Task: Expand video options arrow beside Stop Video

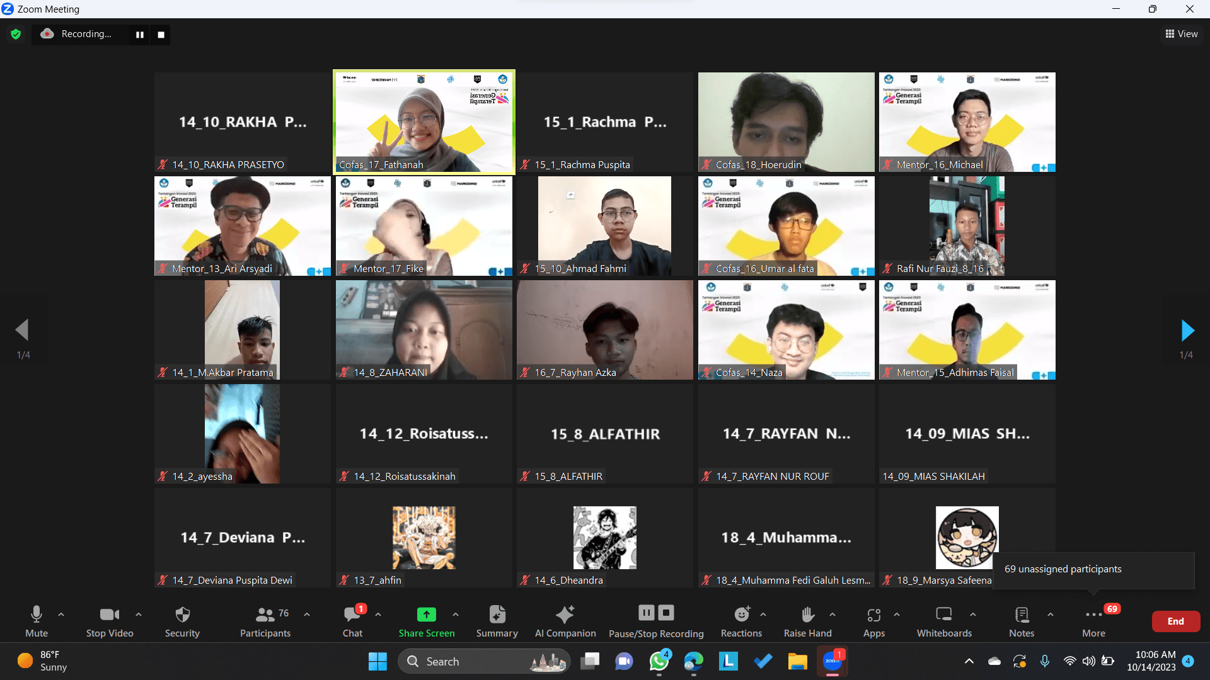Action: point(139,614)
